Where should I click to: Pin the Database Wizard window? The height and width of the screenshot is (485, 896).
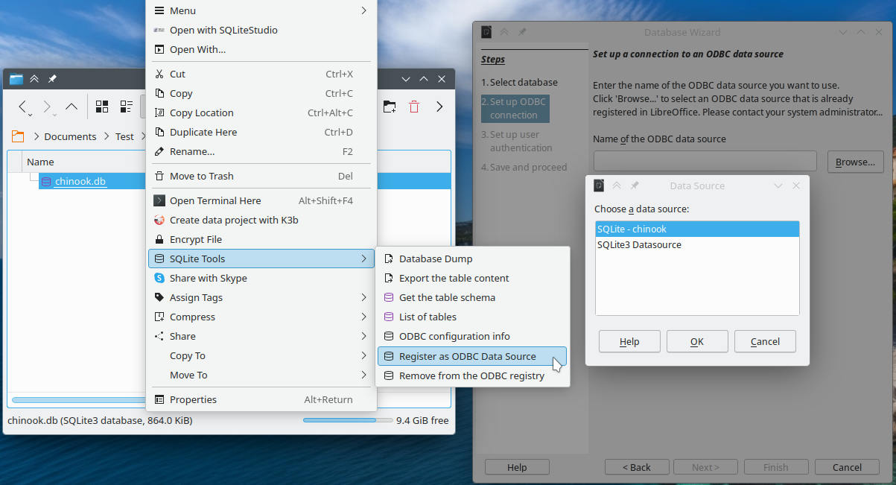pyautogui.click(x=522, y=32)
